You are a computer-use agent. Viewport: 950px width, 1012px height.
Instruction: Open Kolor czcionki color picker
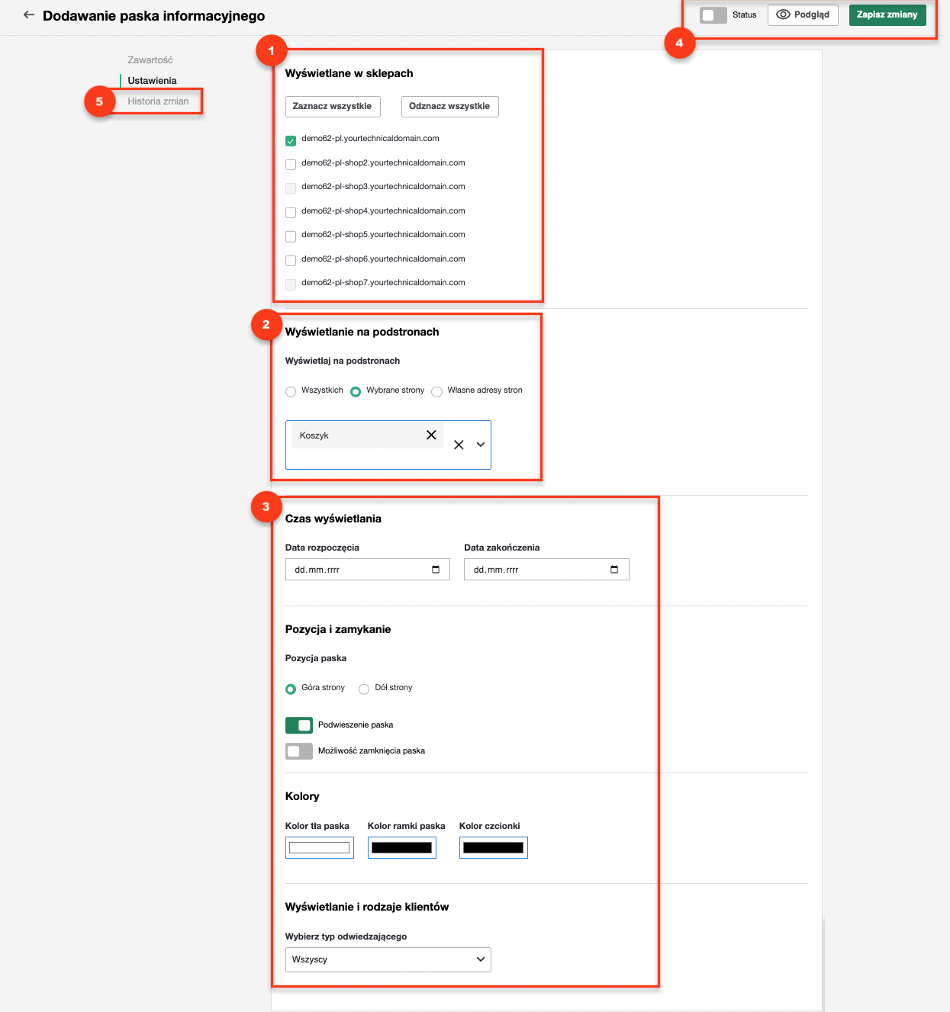coord(494,847)
